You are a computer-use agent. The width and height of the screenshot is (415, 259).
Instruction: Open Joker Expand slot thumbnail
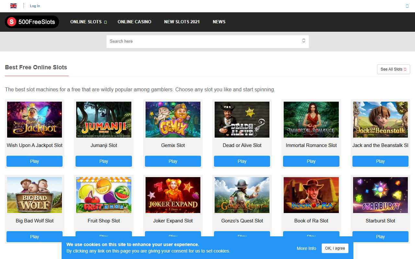(173, 195)
